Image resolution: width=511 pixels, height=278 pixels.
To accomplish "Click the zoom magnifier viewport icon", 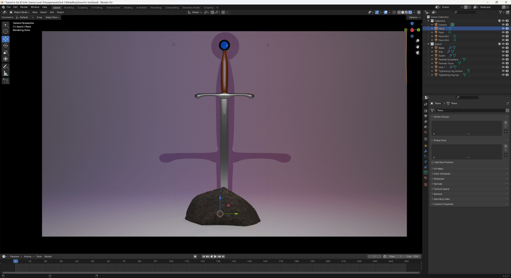I will (x=418, y=40).
